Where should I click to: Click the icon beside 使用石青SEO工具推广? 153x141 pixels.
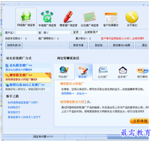[7, 85]
